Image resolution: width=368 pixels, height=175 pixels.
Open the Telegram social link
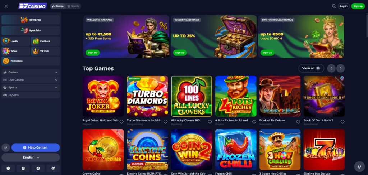coord(53,168)
